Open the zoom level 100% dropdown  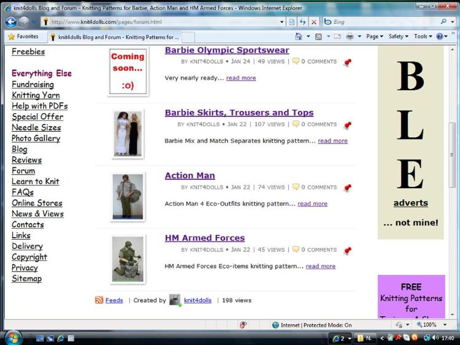[429, 325]
